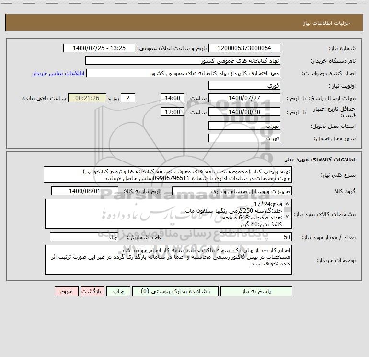Click the خروج exit button

[66, 291]
